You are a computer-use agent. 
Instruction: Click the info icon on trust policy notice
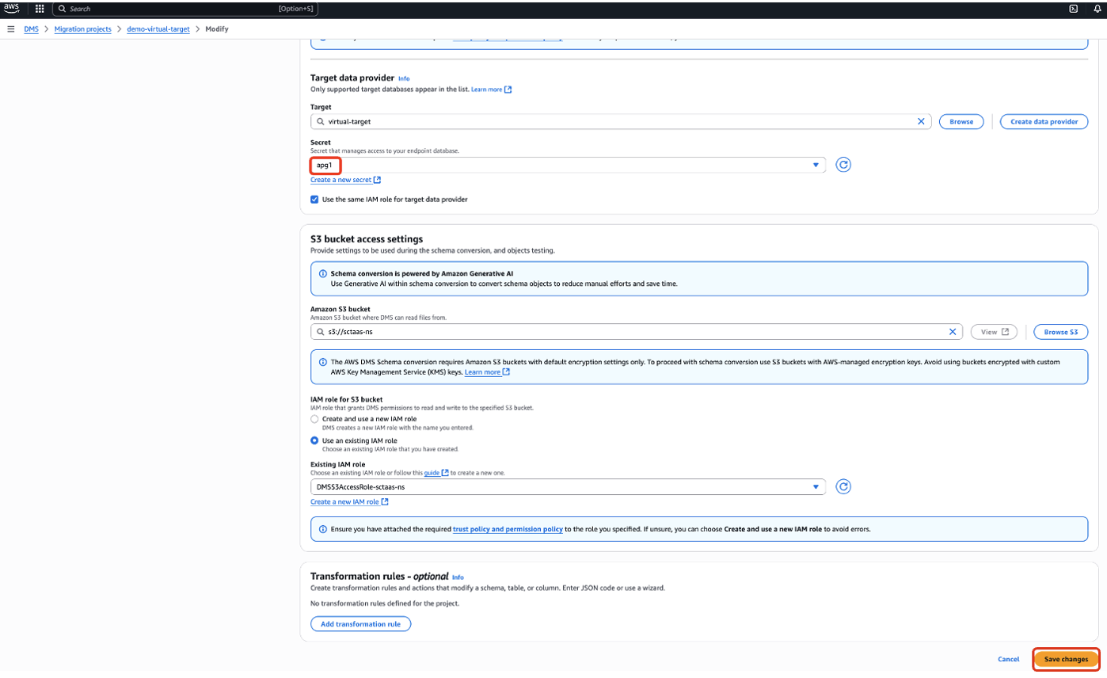322,529
